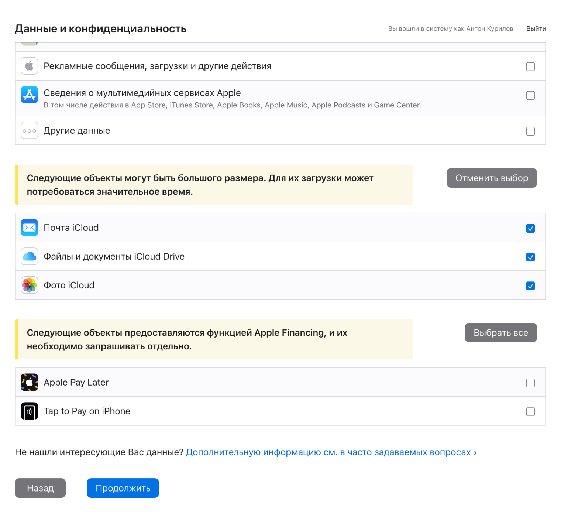Disable Файлы и документы iCloud Drive
This screenshot has width=561, height=520.
(530, 257)
